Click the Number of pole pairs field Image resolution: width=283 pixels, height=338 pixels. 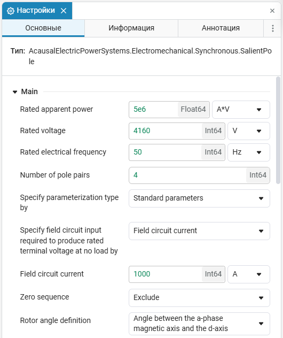tap(199, 175)
